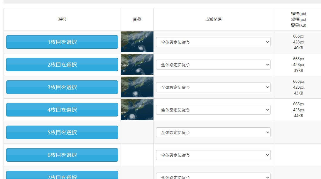Open the 点滅間隔 dropdown in the 5枚目 row
Viewport: 321px width, 179px height.
pos(213,132)
